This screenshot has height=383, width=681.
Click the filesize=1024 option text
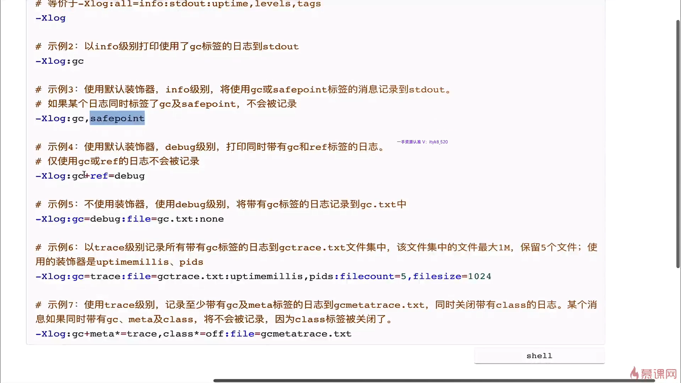[452, 276]
